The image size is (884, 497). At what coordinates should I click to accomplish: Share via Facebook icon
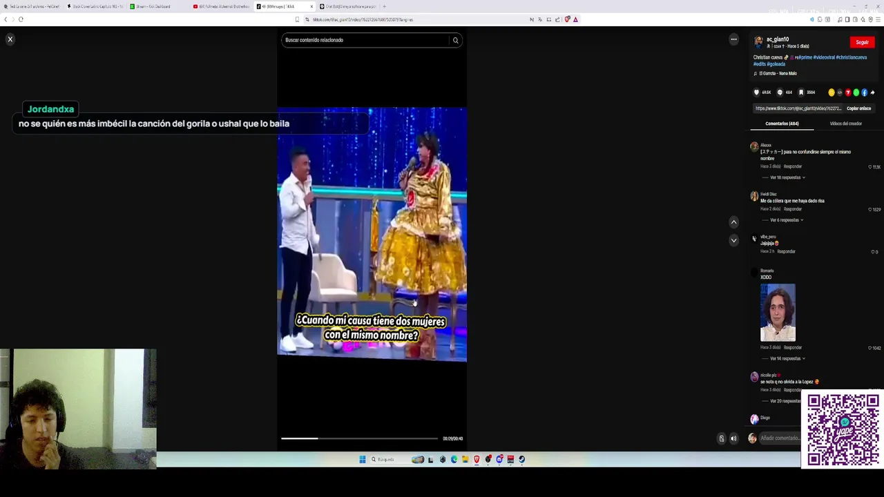point(865,92)
